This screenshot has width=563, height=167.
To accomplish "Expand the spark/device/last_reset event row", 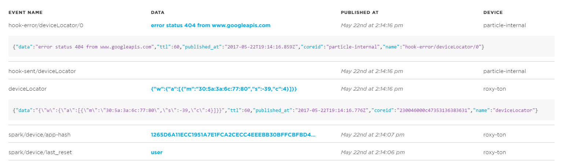I will point(37,152).
